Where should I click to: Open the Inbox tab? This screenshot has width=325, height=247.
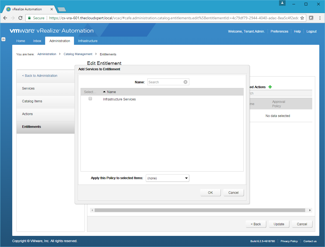coord(37,41)
